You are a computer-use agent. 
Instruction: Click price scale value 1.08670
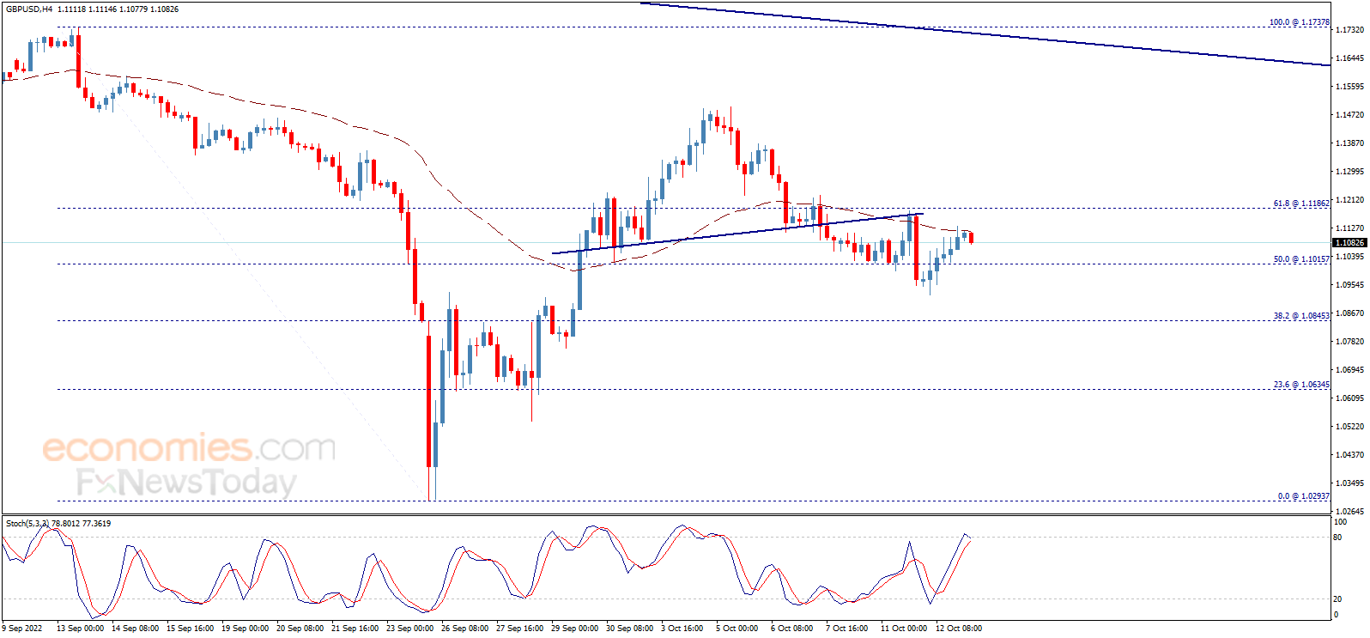point(1350,313)
